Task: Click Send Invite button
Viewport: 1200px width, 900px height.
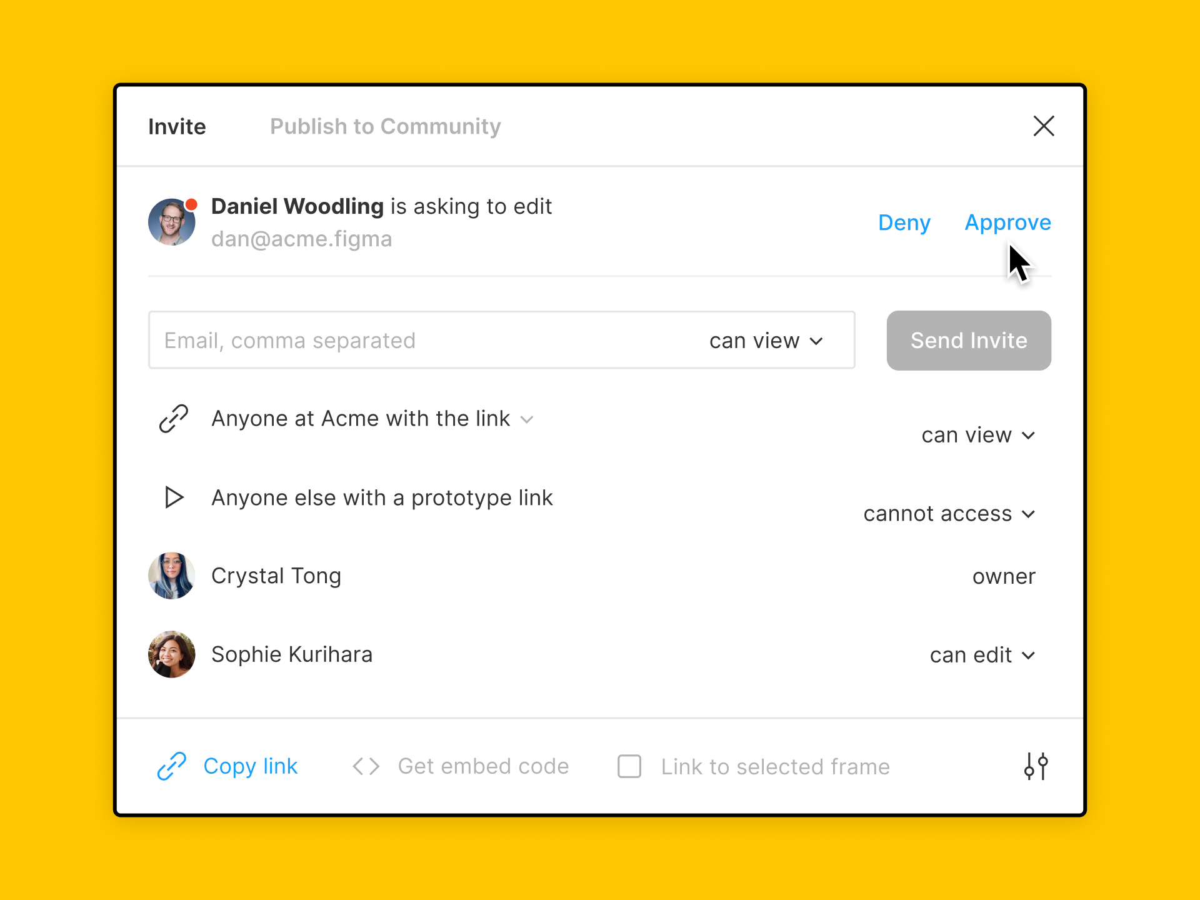Action: [x=967, y=341]
